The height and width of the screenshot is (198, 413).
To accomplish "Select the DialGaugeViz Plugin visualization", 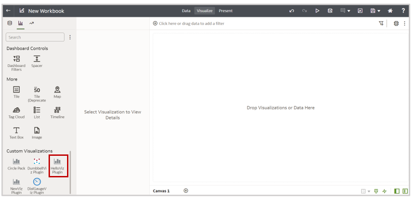I will 37,186.
